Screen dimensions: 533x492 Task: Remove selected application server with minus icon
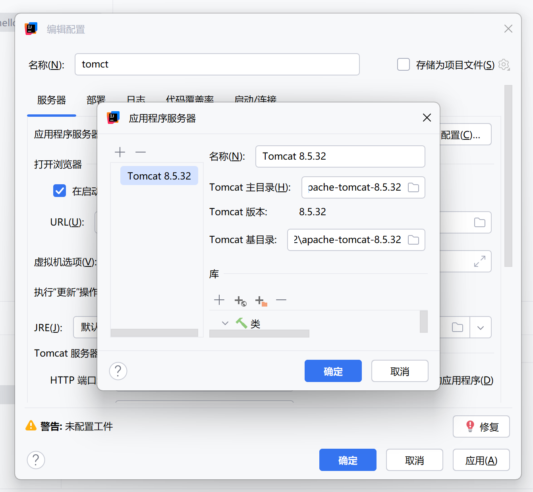click(x=141, y=152)
